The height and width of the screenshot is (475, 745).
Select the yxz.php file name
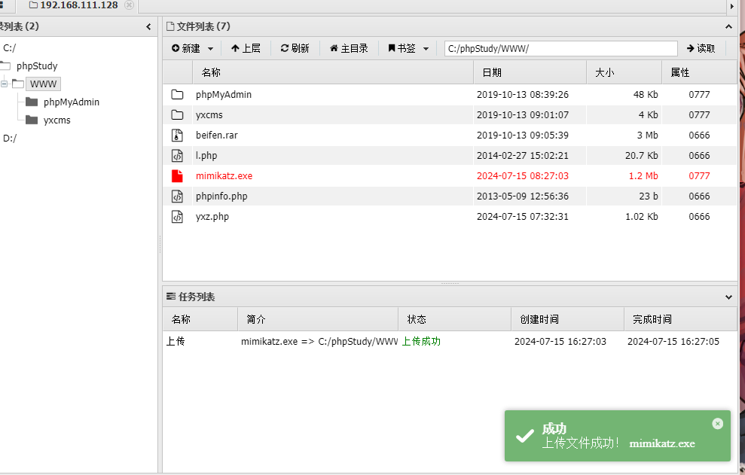click(212, 217)
